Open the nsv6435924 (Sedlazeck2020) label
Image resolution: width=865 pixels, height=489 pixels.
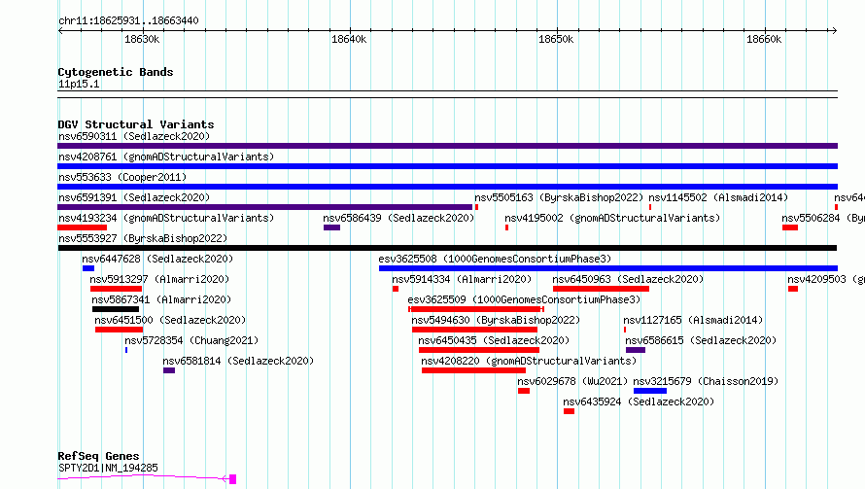coord(639,402)
